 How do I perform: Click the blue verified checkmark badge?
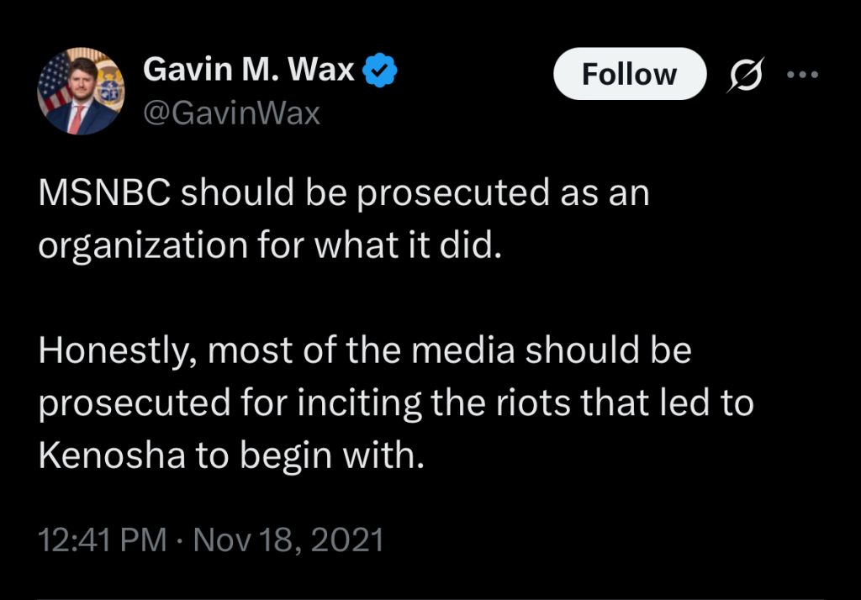click(x=379, y=71)
